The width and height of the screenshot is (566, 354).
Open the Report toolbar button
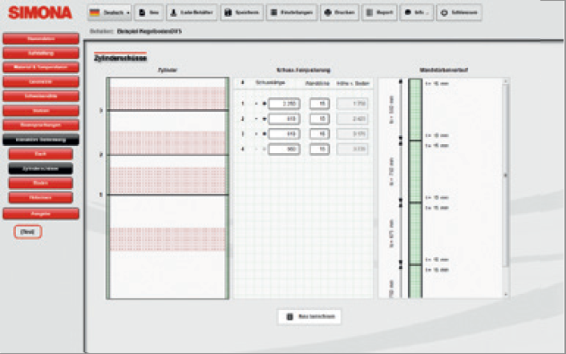click(x=378, y=14)
